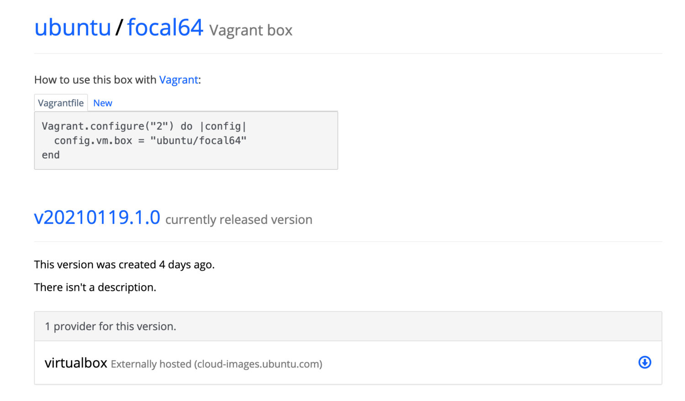Click the "ubuntu/focal64" string in code
685x401 pixels.
click(x=198, y=141)
